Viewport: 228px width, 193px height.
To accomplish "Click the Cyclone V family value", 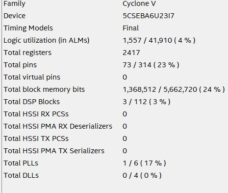I will (139, 3).
